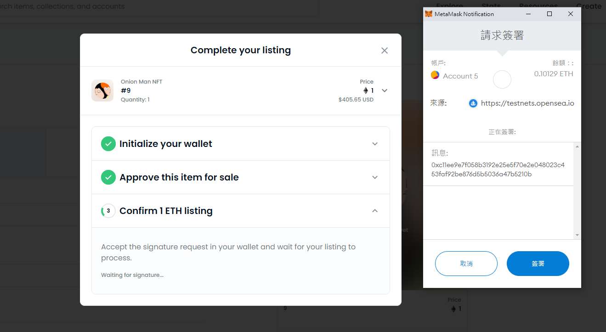
Task: Click the message box scrollbar down arrow
Action: pos(577,235)
